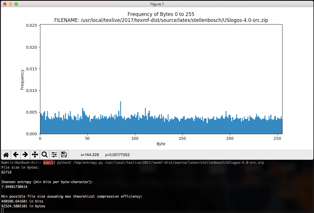Screen dimensions: 314x213
Task: Click the y-axis tick label 0.020
Action: click(x=32, y=47)
